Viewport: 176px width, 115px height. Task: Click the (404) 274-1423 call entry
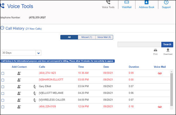coord(48,73)
